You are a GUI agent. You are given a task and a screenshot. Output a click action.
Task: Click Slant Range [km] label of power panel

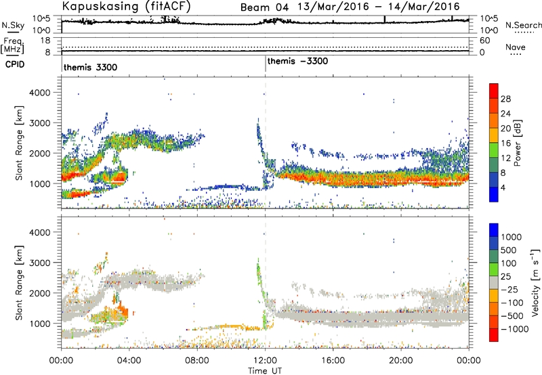(19, 143)
